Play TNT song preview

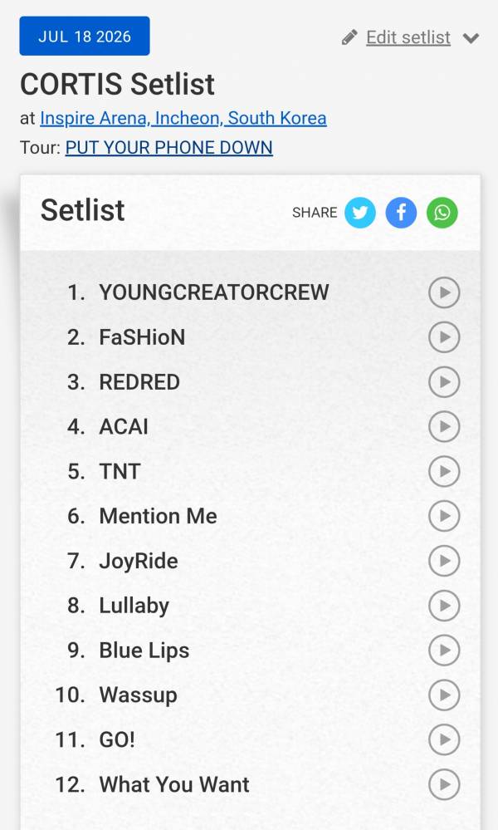(444, 471)
